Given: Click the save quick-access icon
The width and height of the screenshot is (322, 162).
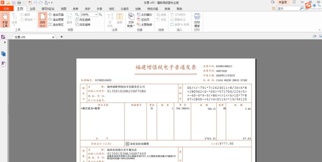Looking at the screenshot, I should (14, 3).
